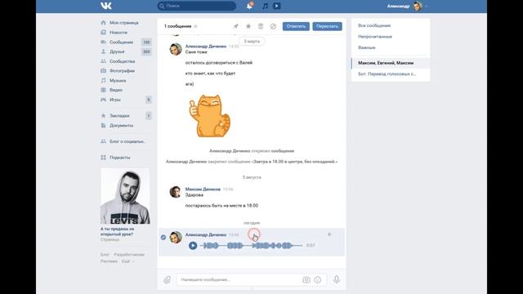Expand the Ещё footer dropdown

[x=127, y=261]
